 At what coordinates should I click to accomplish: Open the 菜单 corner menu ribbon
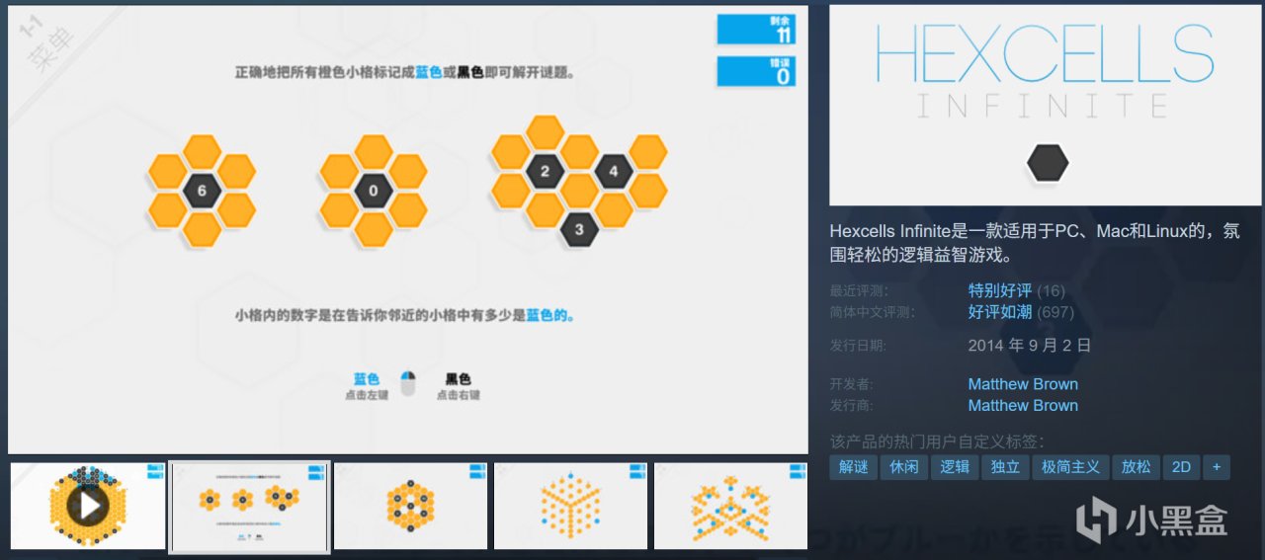[49, 47]
